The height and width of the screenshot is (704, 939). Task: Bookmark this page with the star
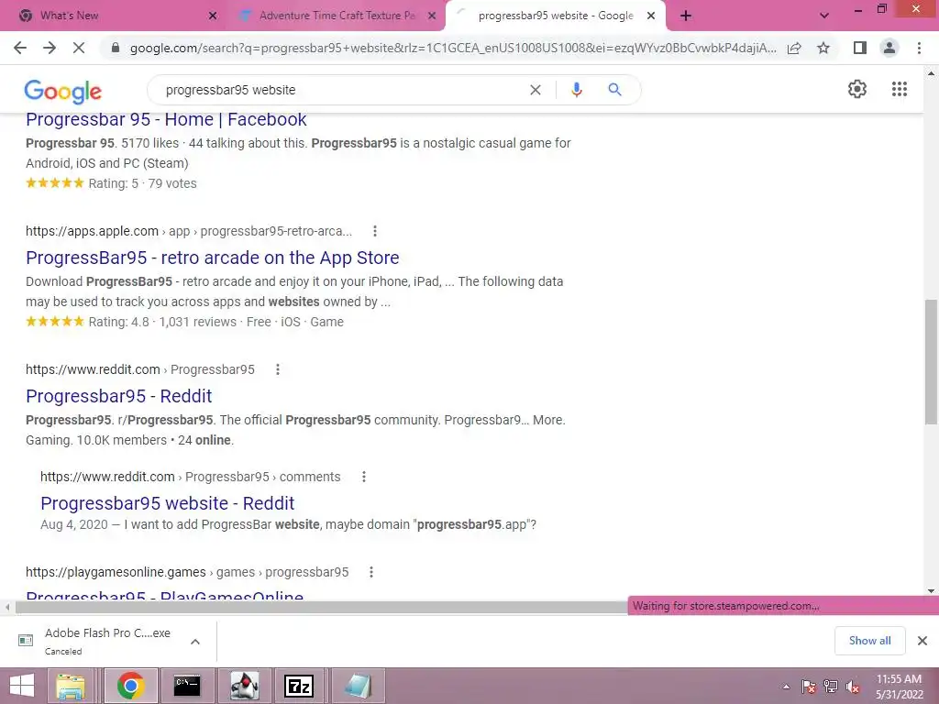(x=823, y=48)
